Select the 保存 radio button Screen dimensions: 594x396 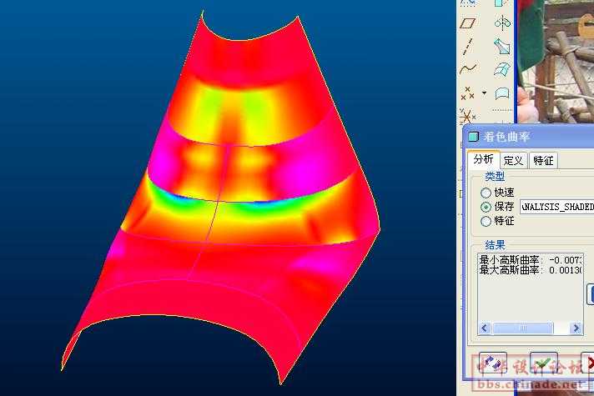tap(486, 207)
